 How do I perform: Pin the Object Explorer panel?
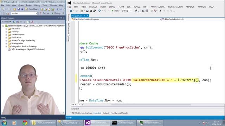[x=61, y=18]
